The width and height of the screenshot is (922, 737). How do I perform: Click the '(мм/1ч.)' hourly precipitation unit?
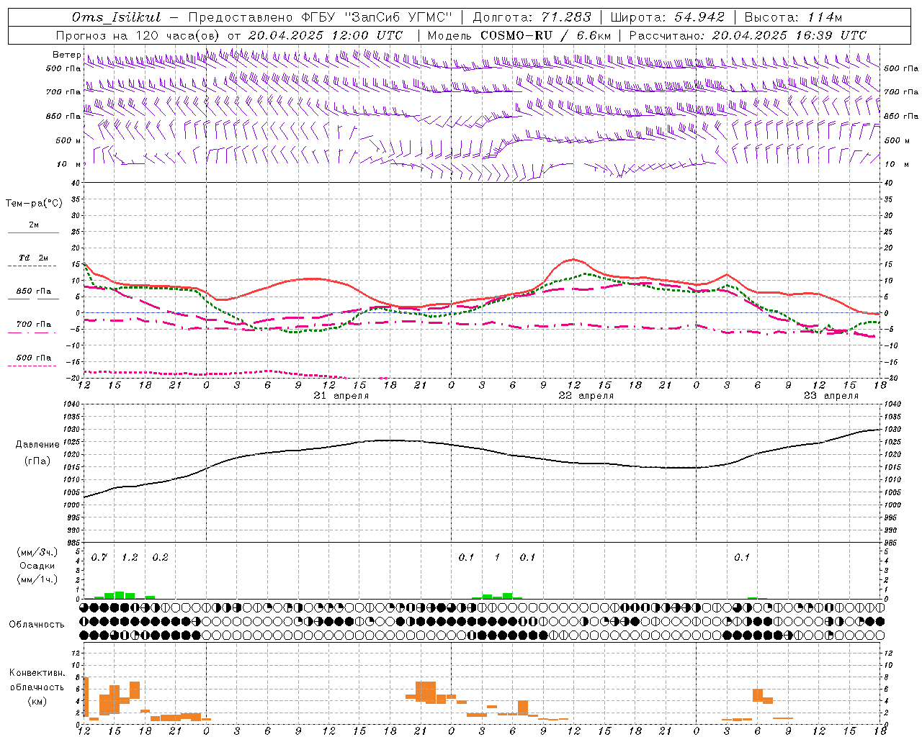(x=37, y=579)
